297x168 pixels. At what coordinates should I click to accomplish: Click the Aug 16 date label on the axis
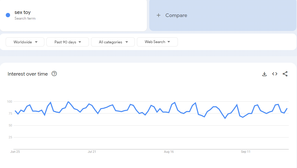click(x=169, y=152)
